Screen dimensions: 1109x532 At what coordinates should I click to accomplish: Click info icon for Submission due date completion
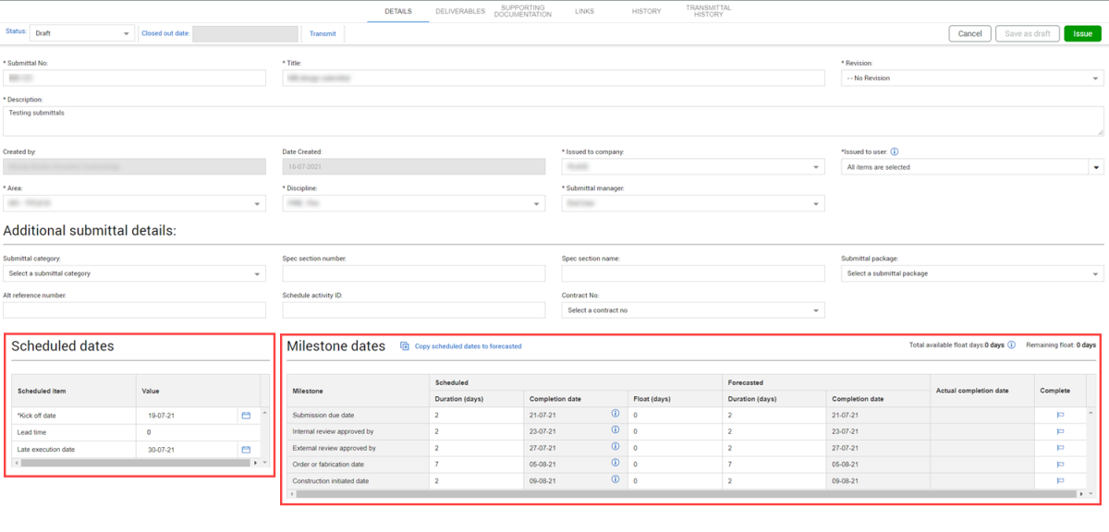coord(615,415)
